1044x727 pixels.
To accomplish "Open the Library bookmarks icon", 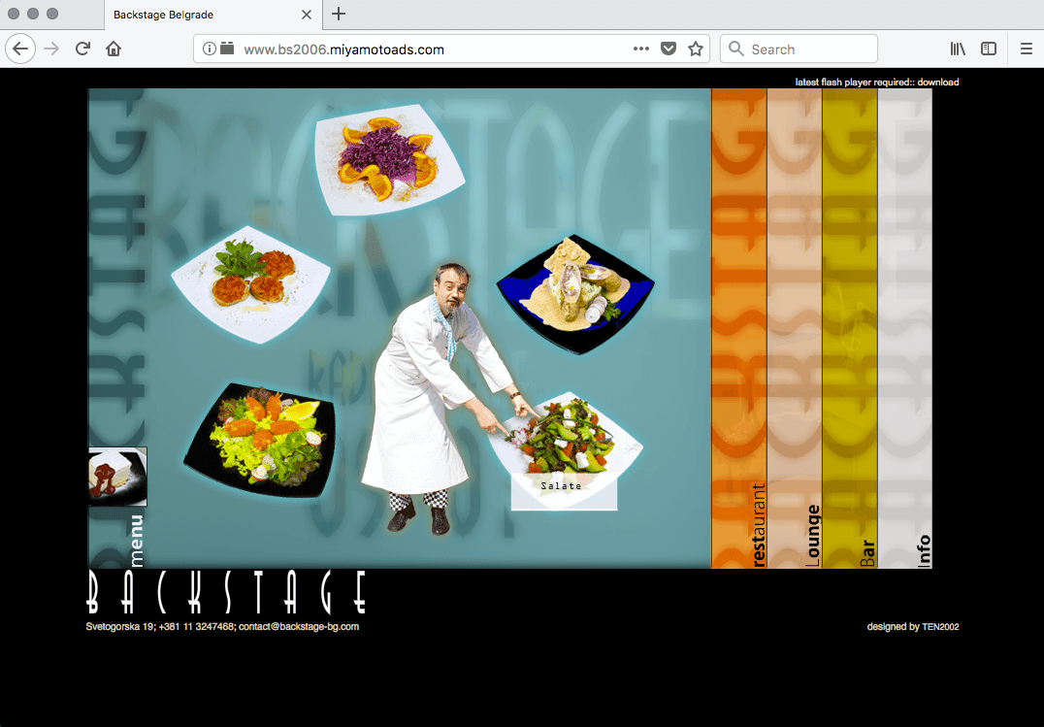I will [958, 49].
